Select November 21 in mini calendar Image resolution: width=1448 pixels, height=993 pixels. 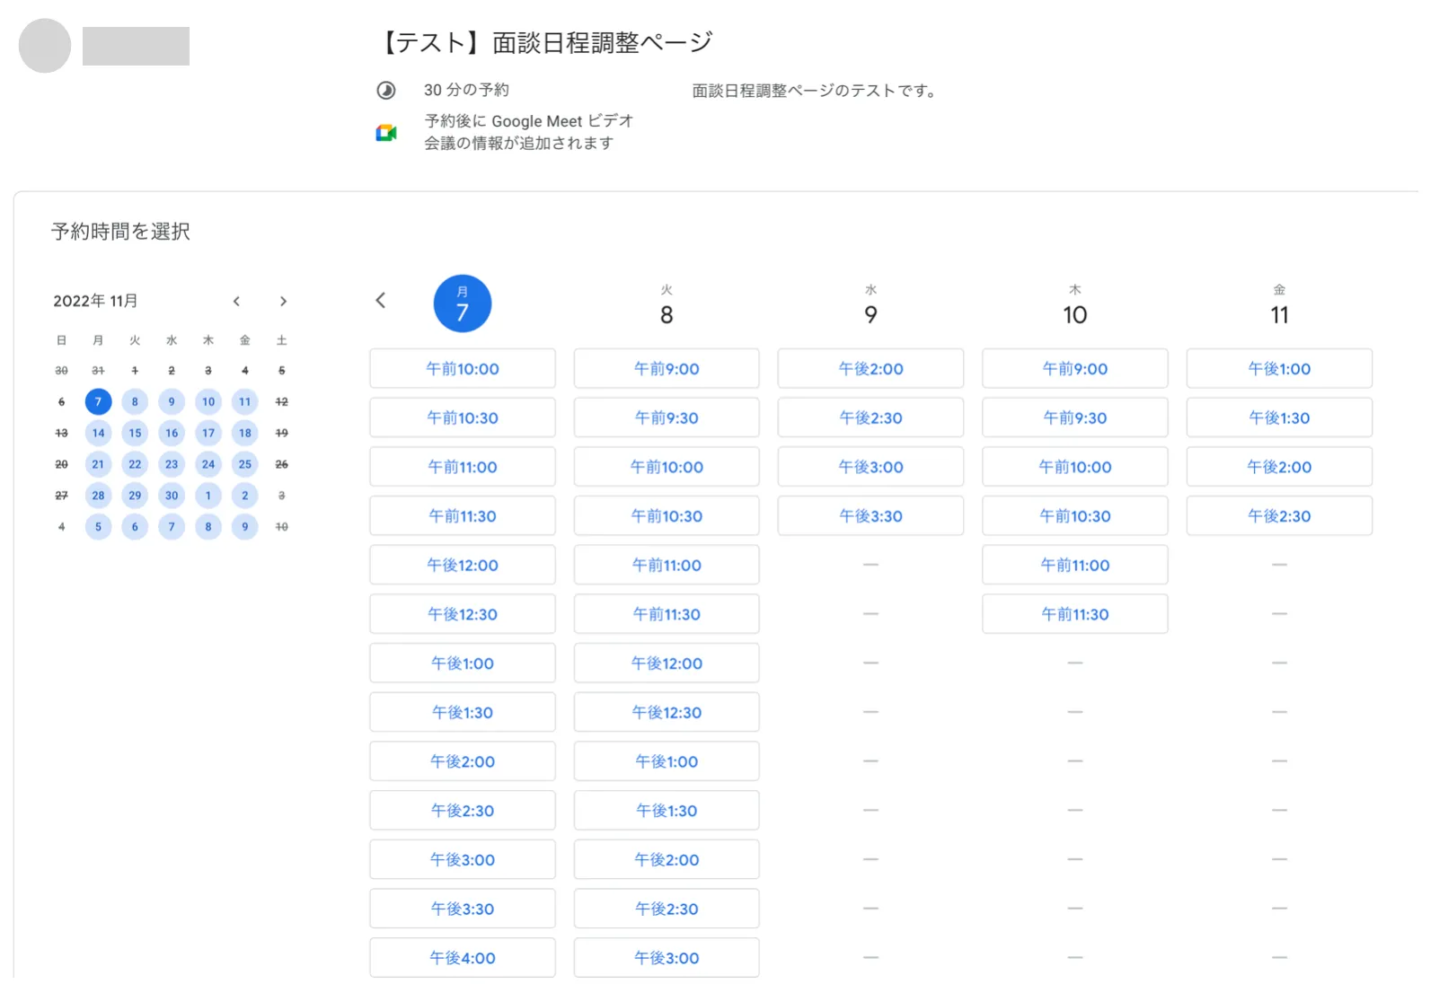(x=98, y=464)
